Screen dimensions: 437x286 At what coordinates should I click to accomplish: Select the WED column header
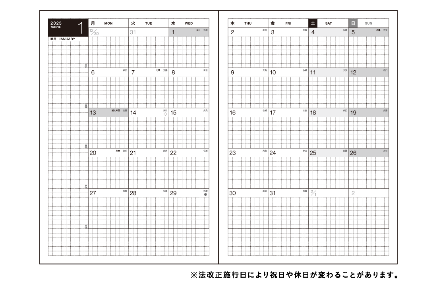pos(189,23)
